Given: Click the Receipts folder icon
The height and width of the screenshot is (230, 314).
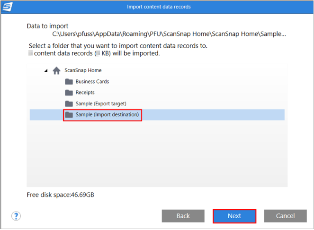Looking at the screenshot, I should pyautogui.click(x=69, y=93).
